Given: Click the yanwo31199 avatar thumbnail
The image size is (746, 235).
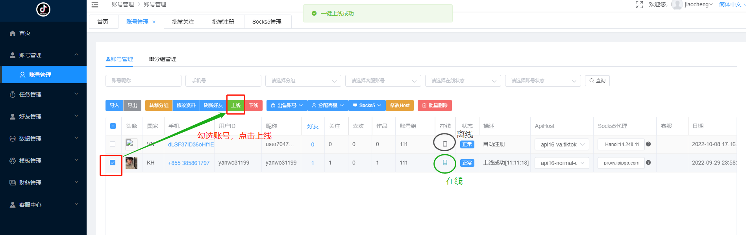Looking at the screenshot, I should coord(131,163).
